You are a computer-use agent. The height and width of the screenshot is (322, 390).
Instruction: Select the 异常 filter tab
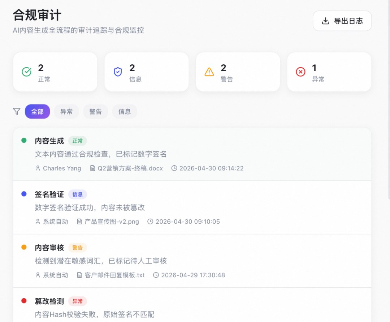[x=66, y=111]
